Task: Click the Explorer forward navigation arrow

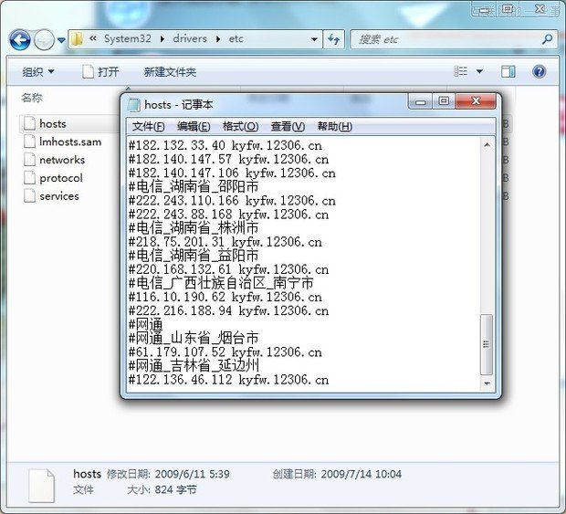Action: point(44,39)
